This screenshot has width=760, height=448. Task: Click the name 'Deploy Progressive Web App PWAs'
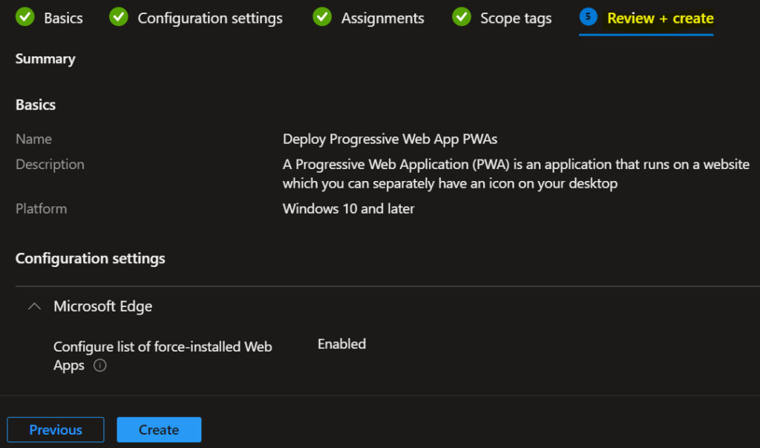click(x=390, y=139)
